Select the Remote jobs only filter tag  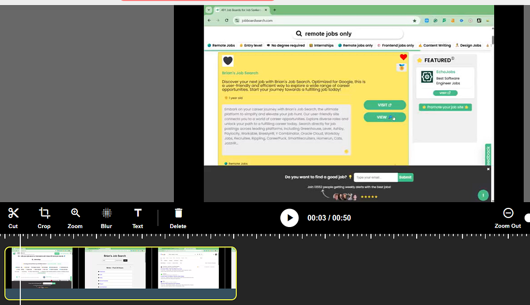[x=355, y=45]
